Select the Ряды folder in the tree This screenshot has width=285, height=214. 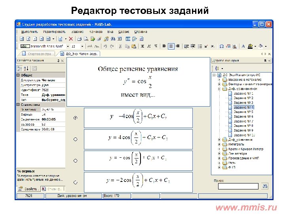click(232, 163)
